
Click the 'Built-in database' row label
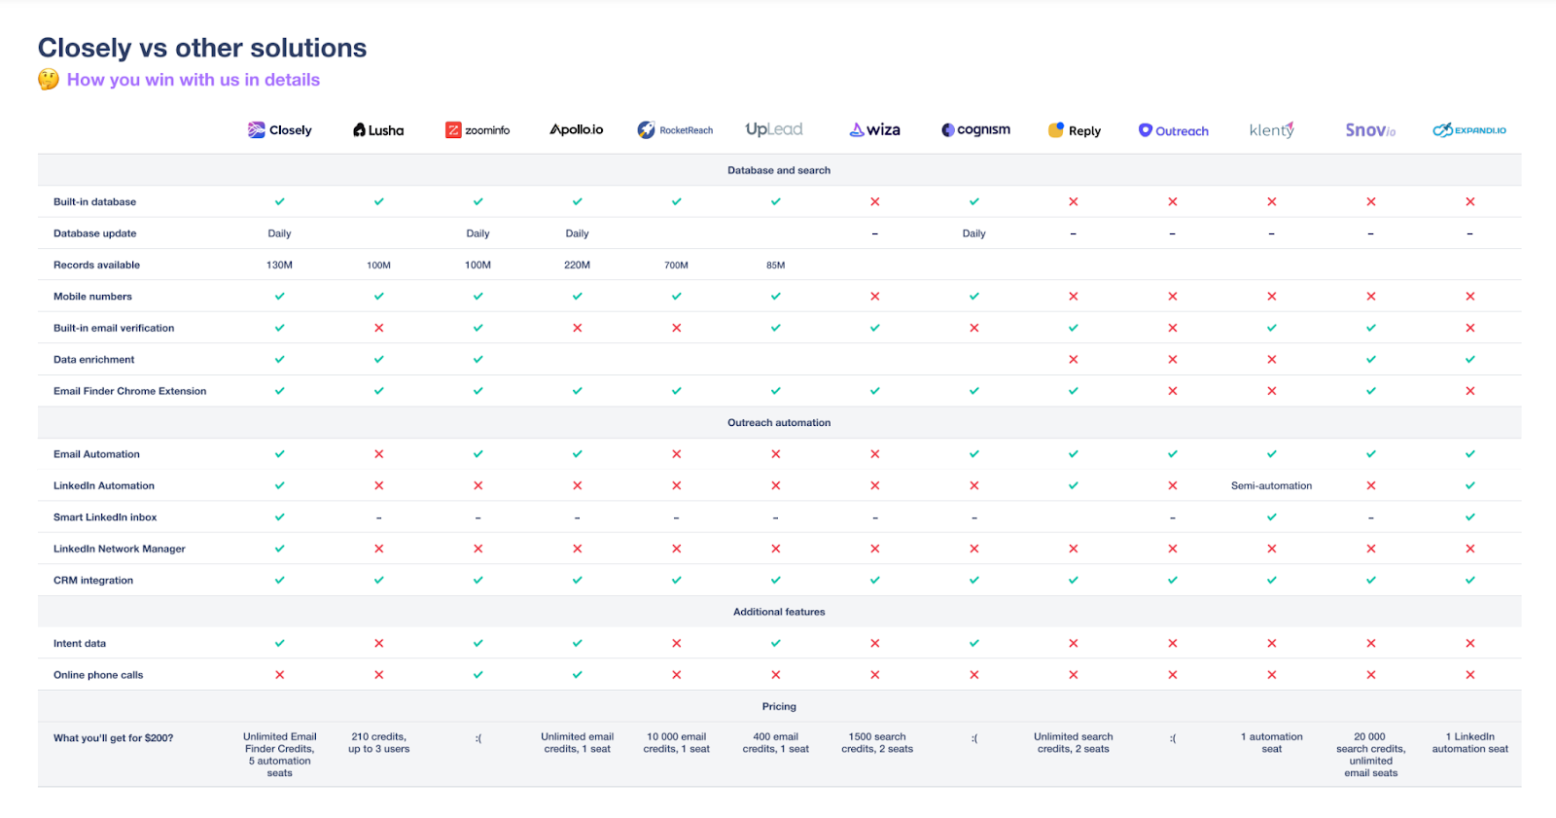coord(94,202)
